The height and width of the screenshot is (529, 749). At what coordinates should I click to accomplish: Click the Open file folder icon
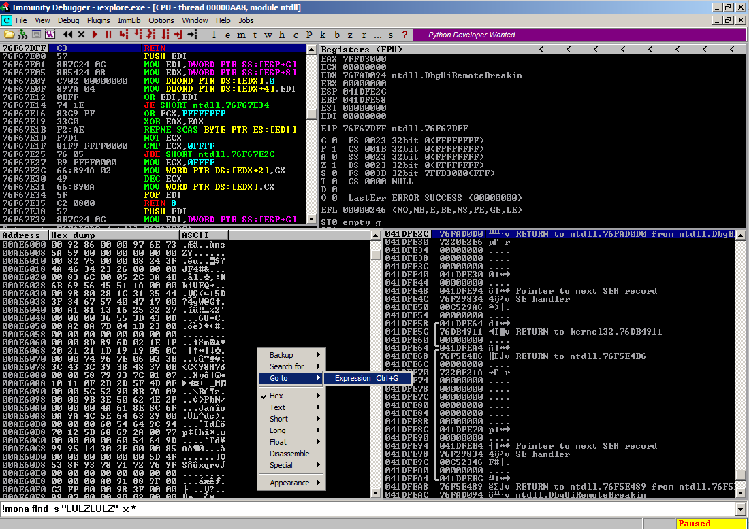click(9, 34)
